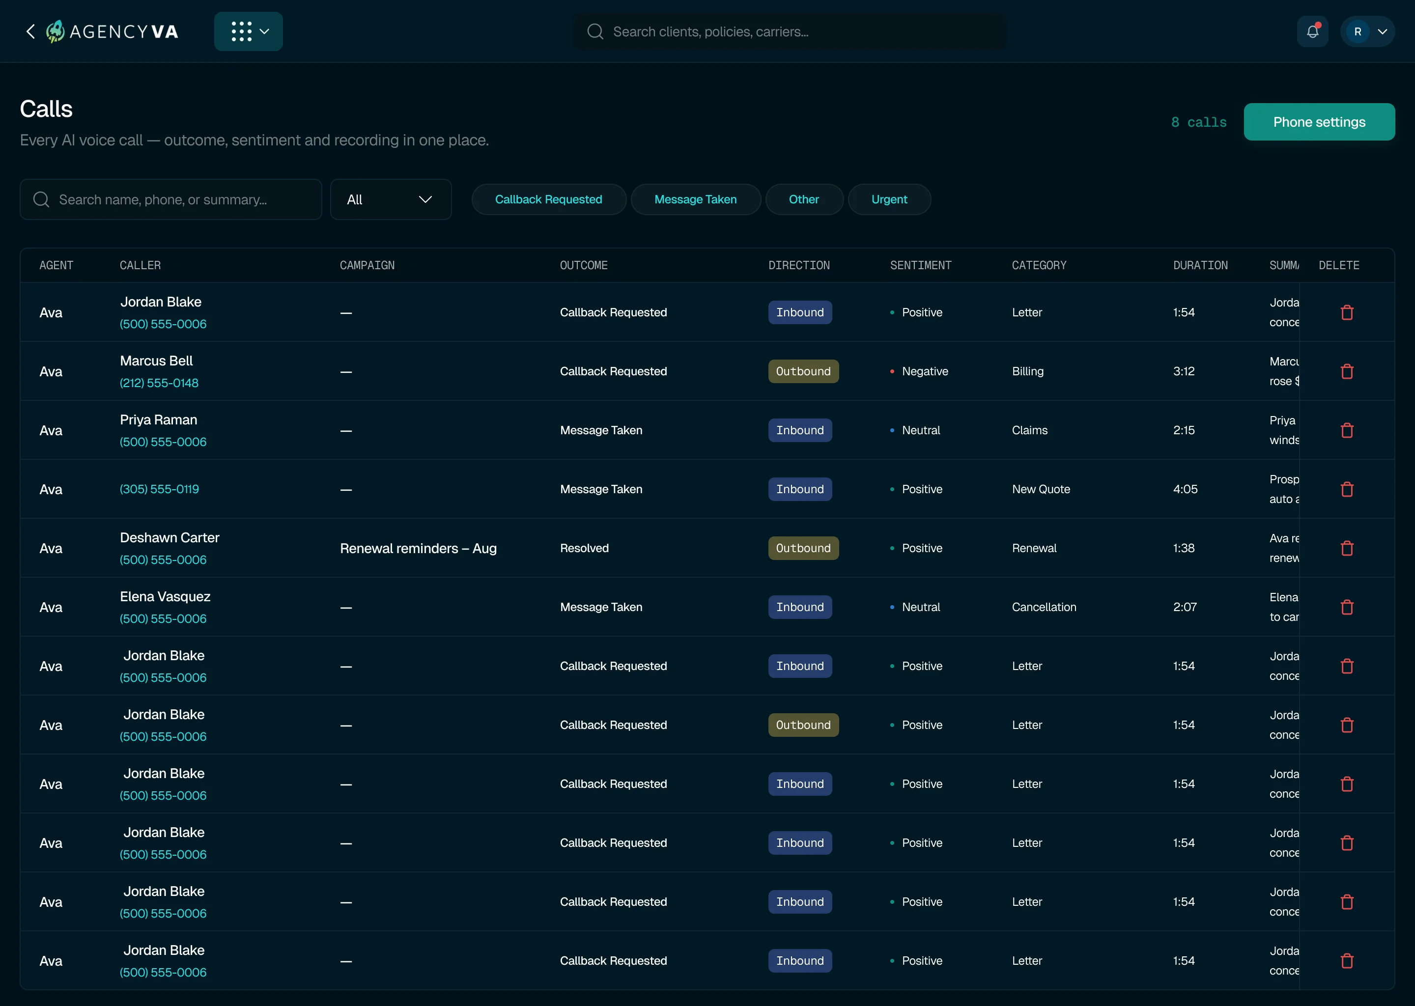Open the app grid menu
Screen dimensions: 1415x1006
coord(249,31)
